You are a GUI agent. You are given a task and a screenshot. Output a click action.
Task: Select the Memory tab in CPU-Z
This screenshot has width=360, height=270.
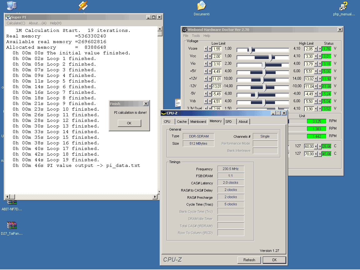(216, 121)
